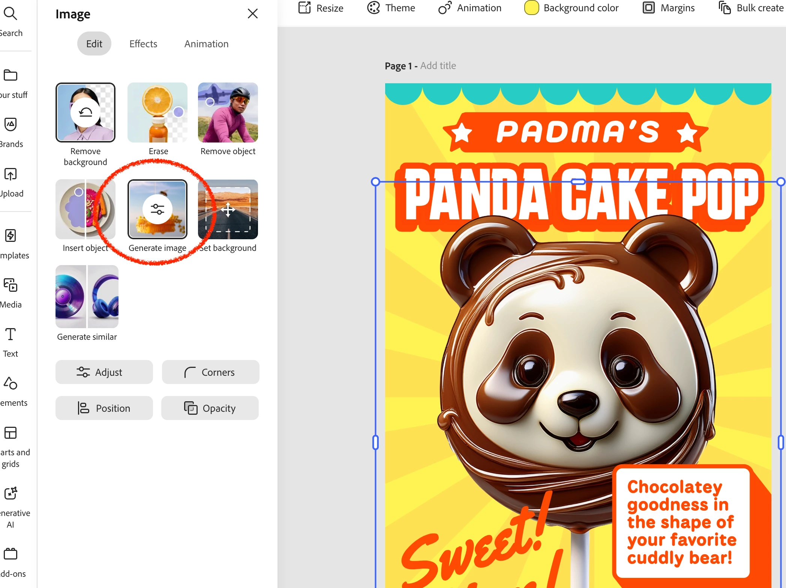Screen dimensions: 786x588
Task: Open Margins in the top toolbar
Action: pos(669,8)
